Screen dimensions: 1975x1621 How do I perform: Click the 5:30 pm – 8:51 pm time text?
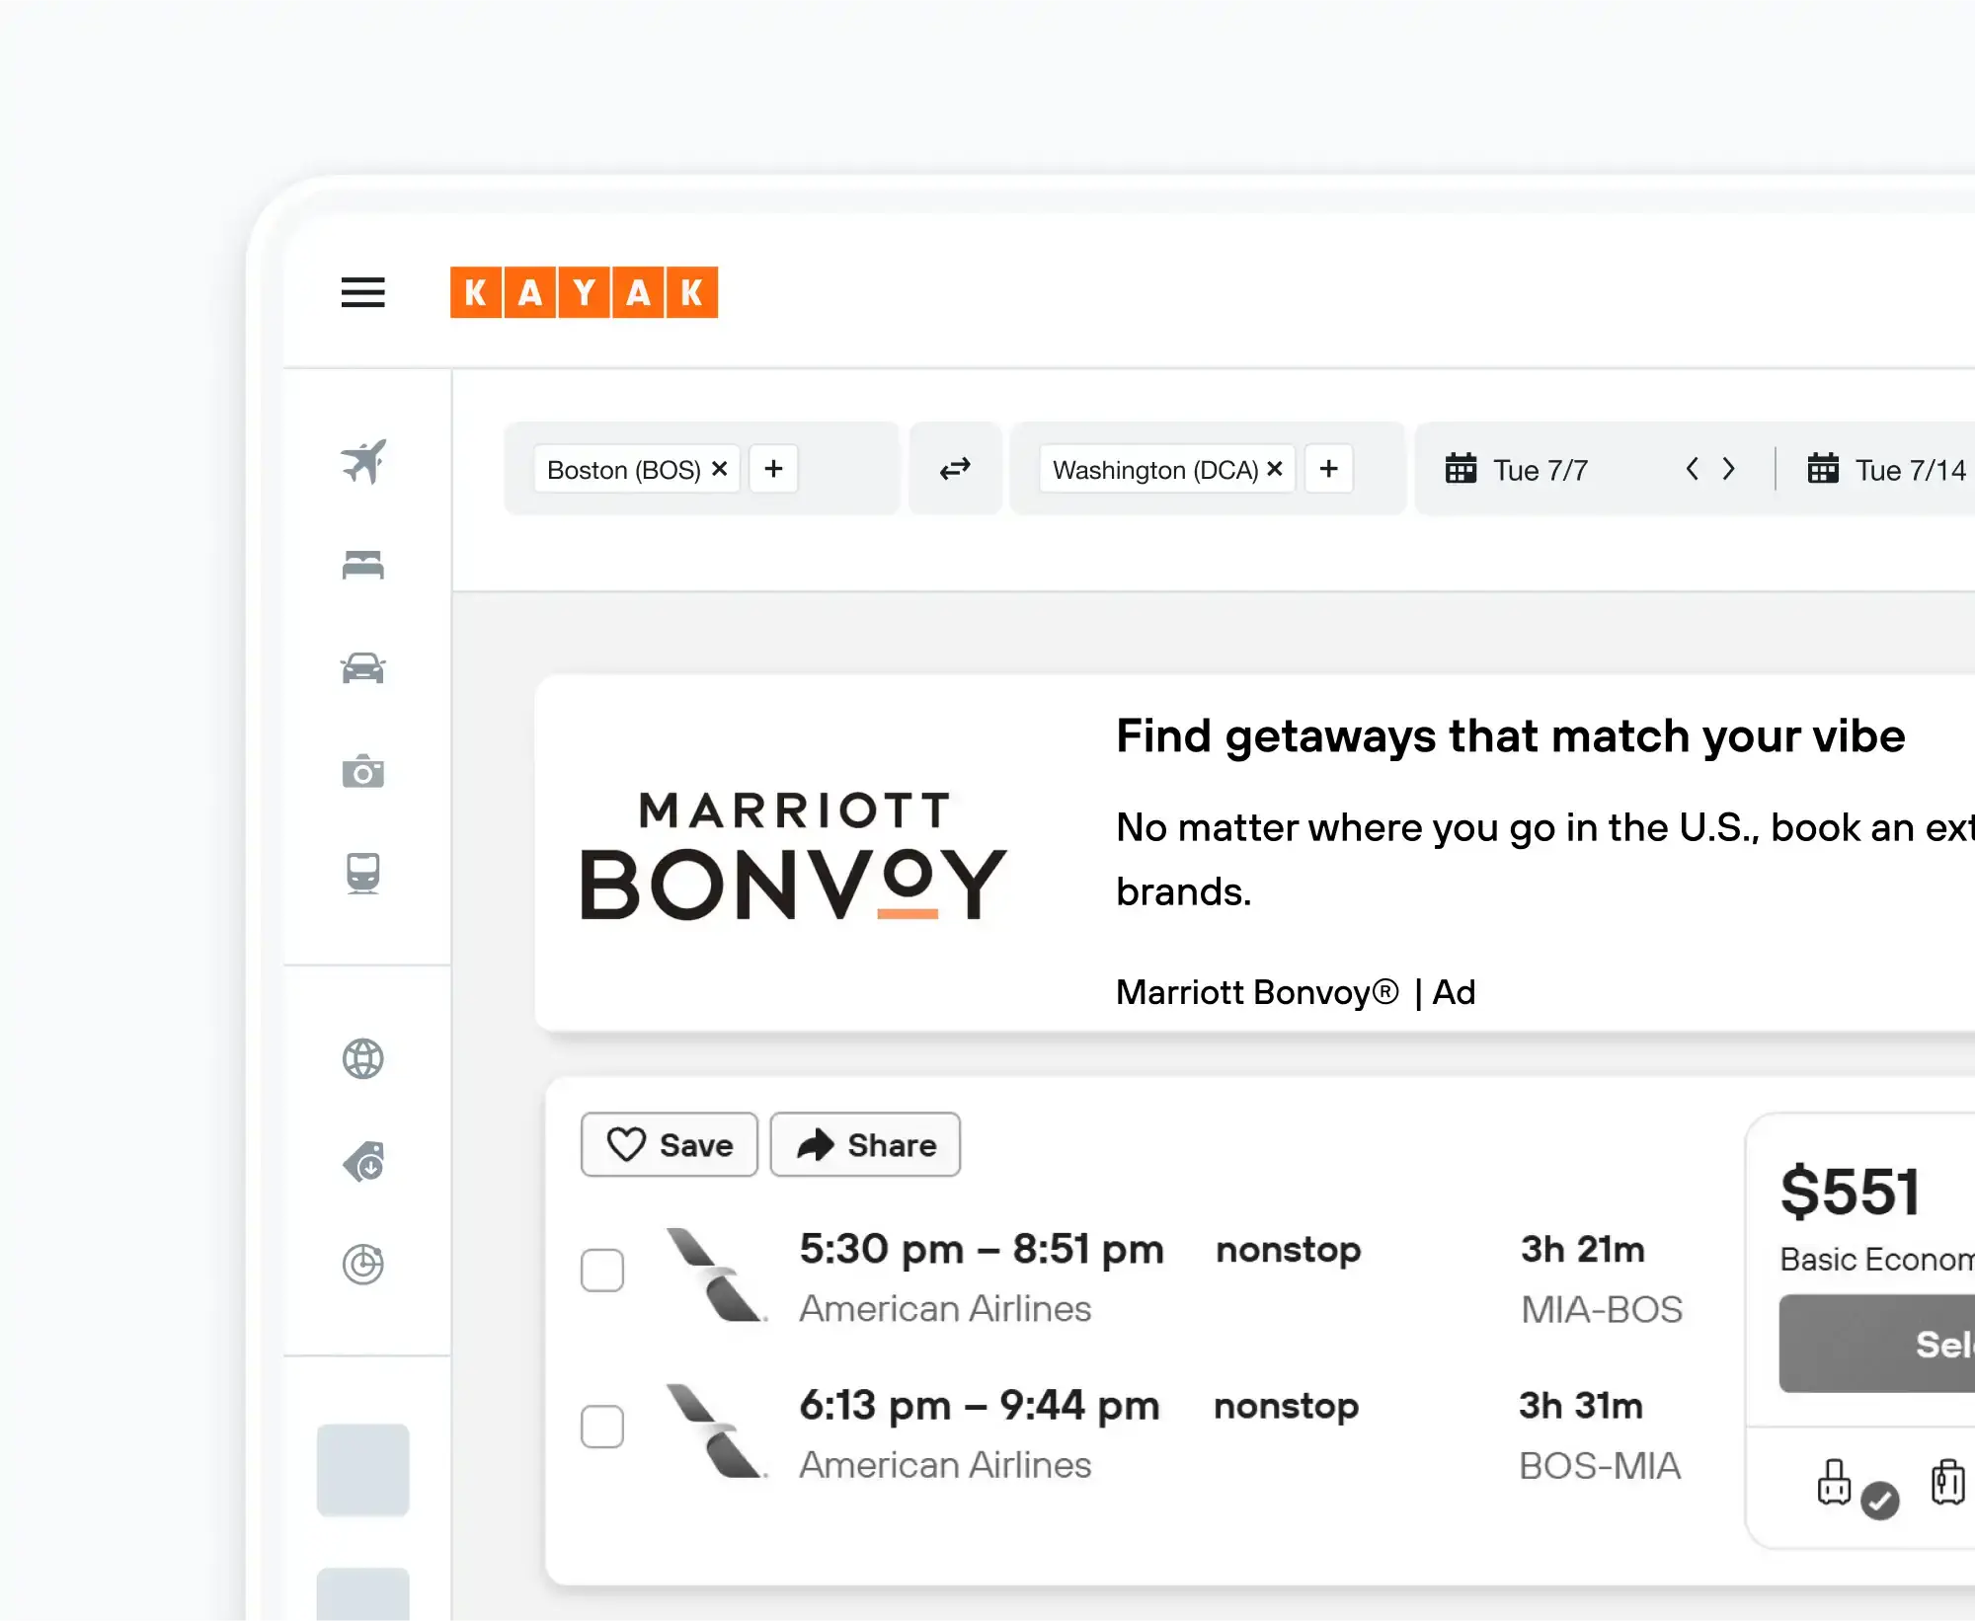click(x=982, y=1250)
